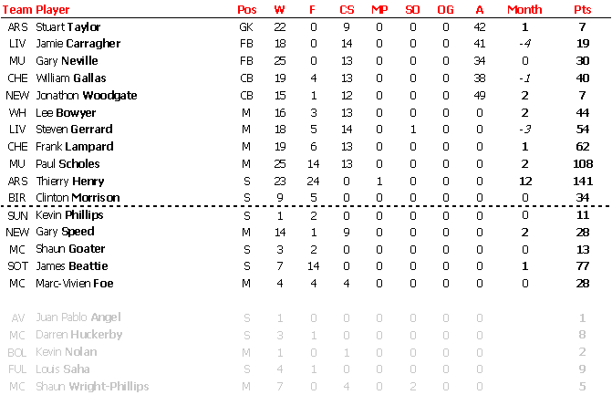Click on Paul Scholes name
This screenshot has height=395, width=612.
67,164
